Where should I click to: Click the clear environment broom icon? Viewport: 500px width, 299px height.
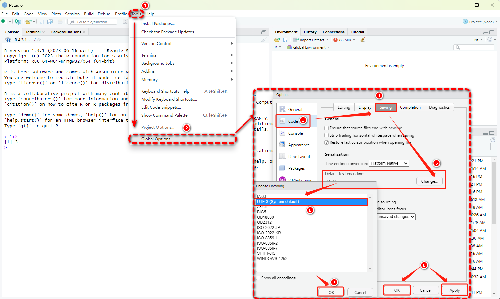coord(363,40)
